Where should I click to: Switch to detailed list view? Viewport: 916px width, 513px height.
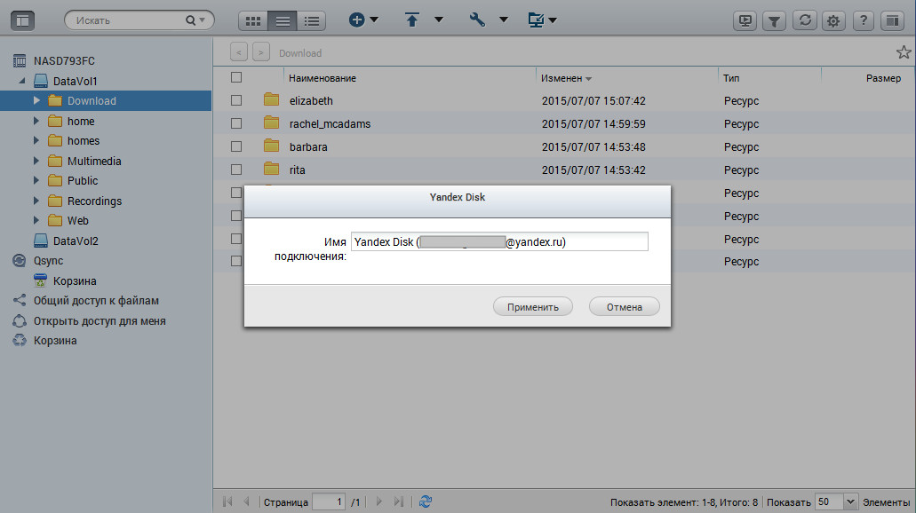point(312,21)
